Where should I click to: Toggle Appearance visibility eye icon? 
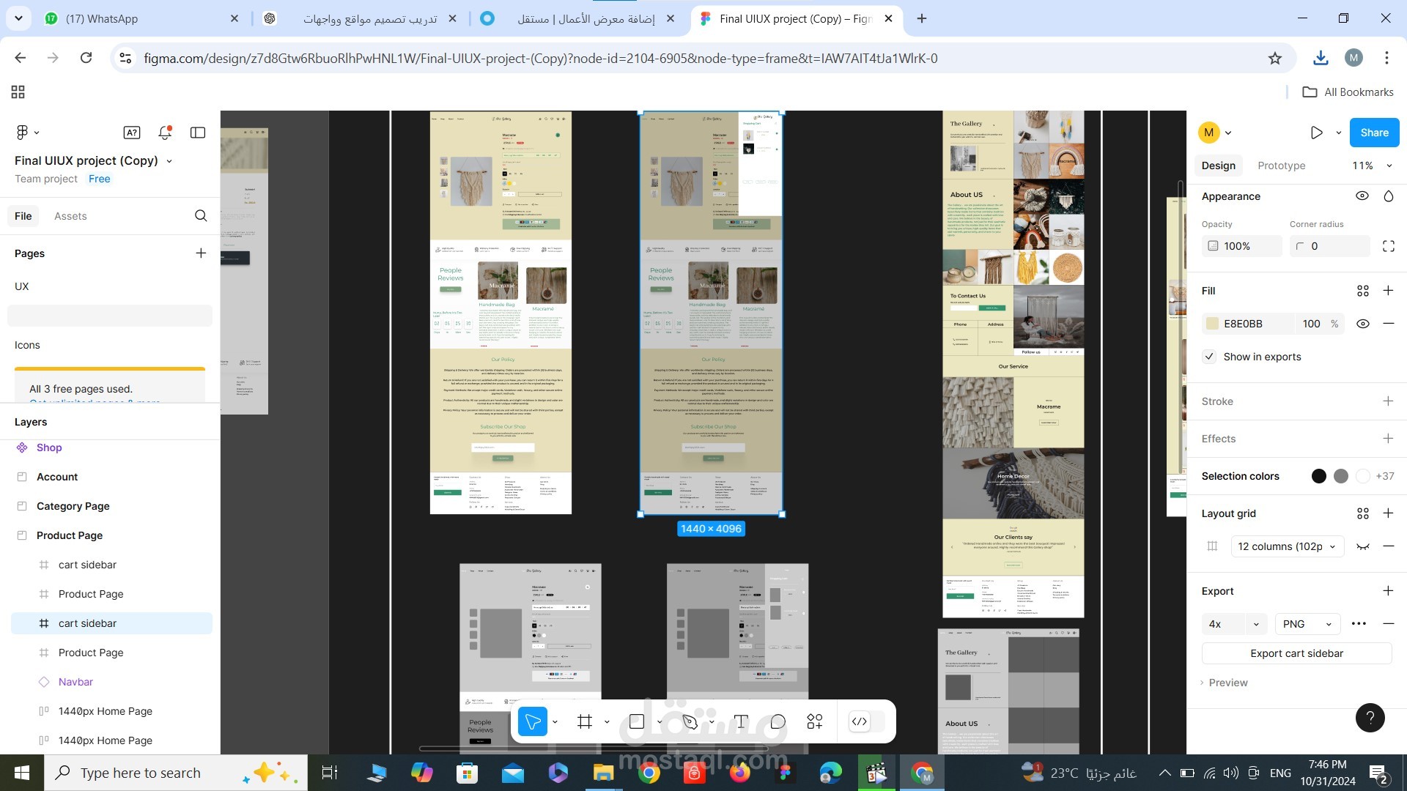[x=1362, y=196]
